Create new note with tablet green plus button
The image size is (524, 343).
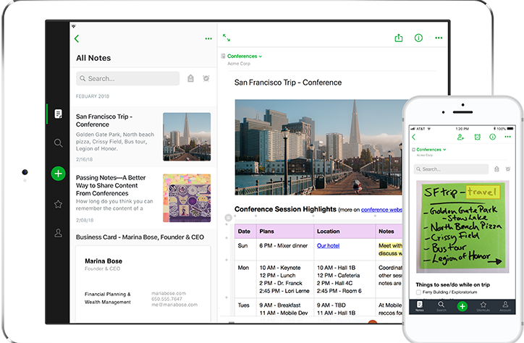tap(58, 174)
